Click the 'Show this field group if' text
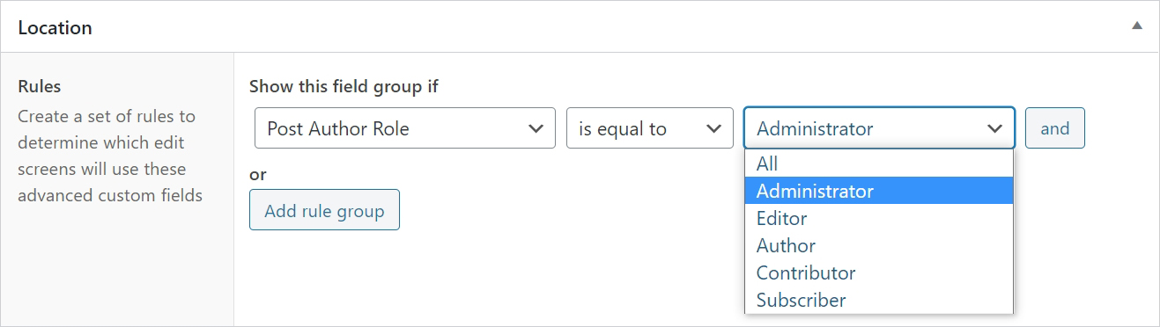The image size is (1160, 327). 344,86
